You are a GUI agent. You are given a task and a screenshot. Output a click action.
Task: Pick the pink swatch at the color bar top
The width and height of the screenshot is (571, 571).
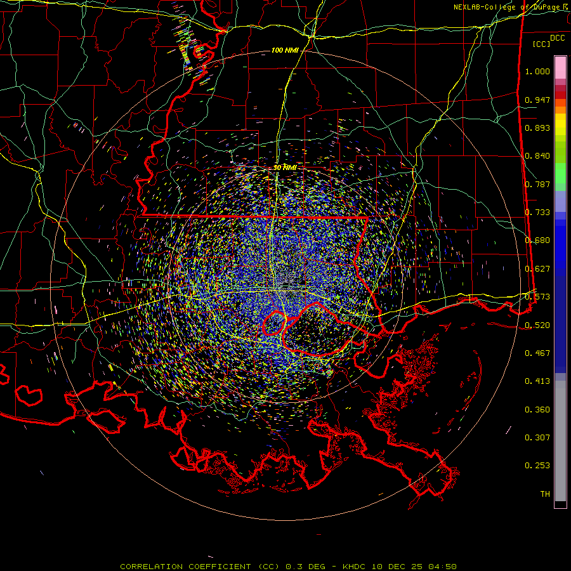(560, 67)
